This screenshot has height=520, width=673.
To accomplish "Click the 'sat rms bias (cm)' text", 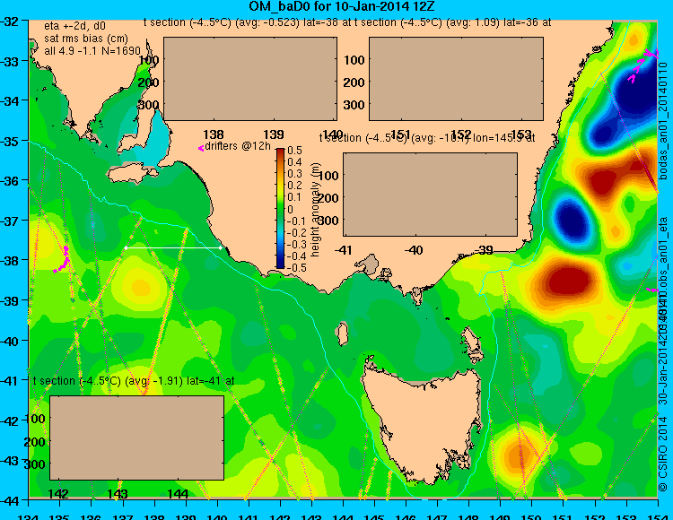I will point(86,39).
